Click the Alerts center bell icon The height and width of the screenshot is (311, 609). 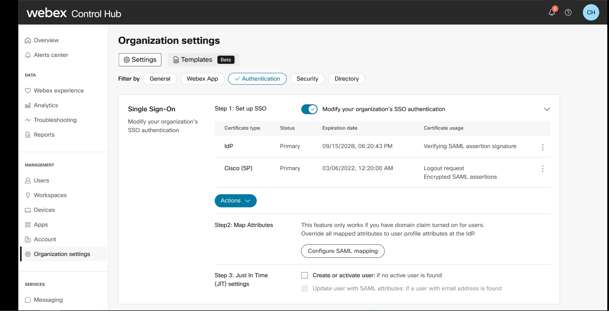(x=28, y=55)
